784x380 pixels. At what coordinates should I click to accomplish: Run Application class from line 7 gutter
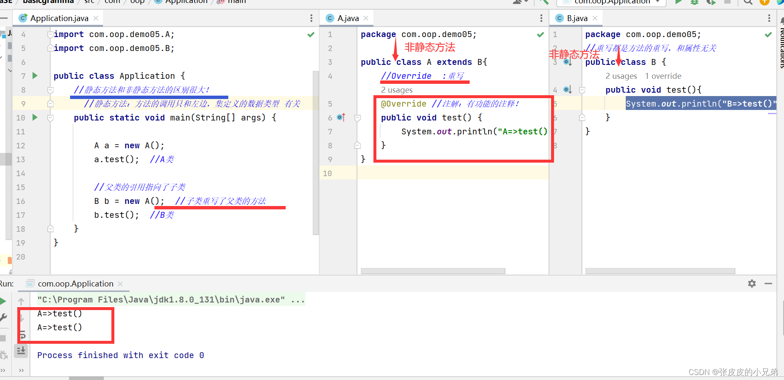pos(35,76)
